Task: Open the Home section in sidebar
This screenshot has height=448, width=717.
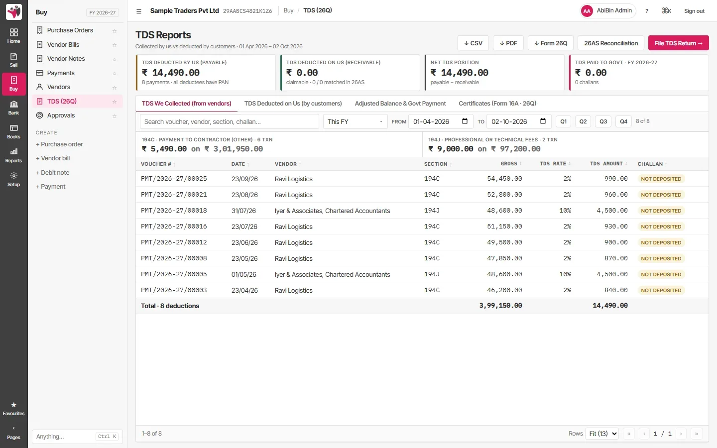Action: (x=13, y=36)
